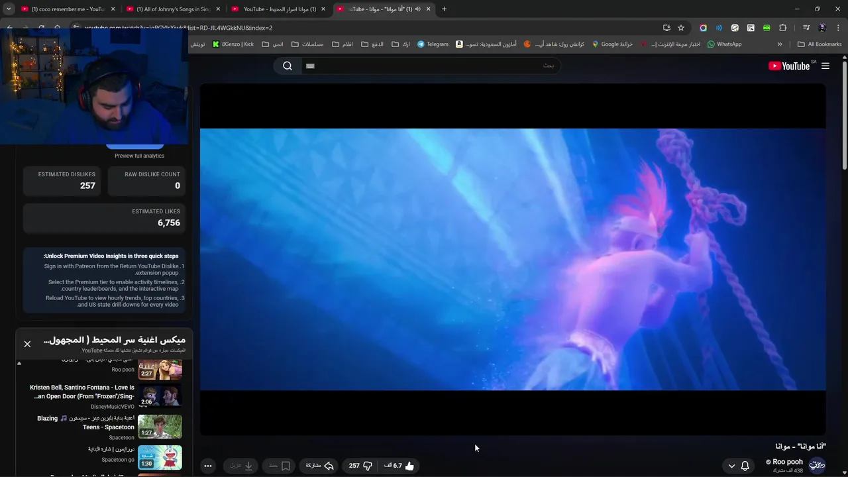Open the افلام bookmarks folder
This screenshot has width=848, height=477.
coord(343,44)
